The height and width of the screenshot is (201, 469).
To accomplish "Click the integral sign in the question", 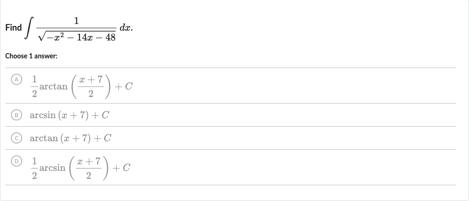I will [29, 28].
